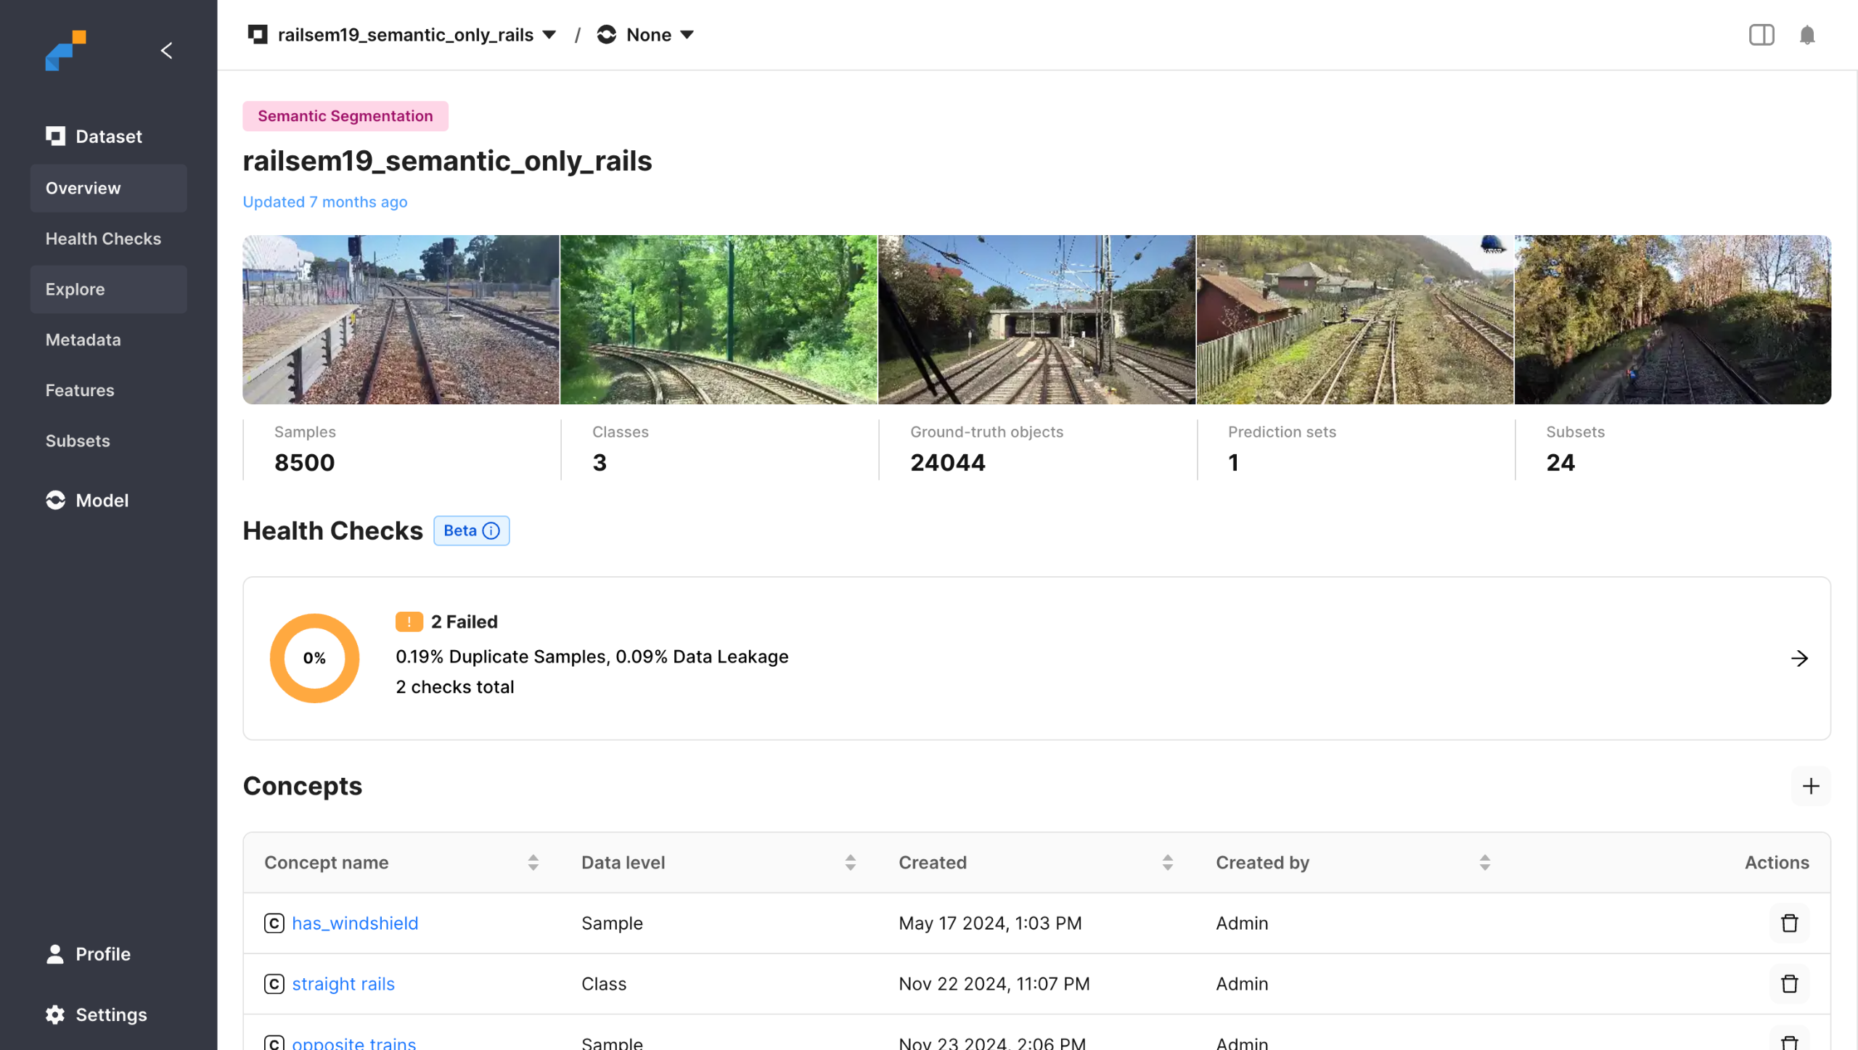The image size is (1858, 1050).
Task: Sort concepts by Created date
Action: (x=1167, y=862)
